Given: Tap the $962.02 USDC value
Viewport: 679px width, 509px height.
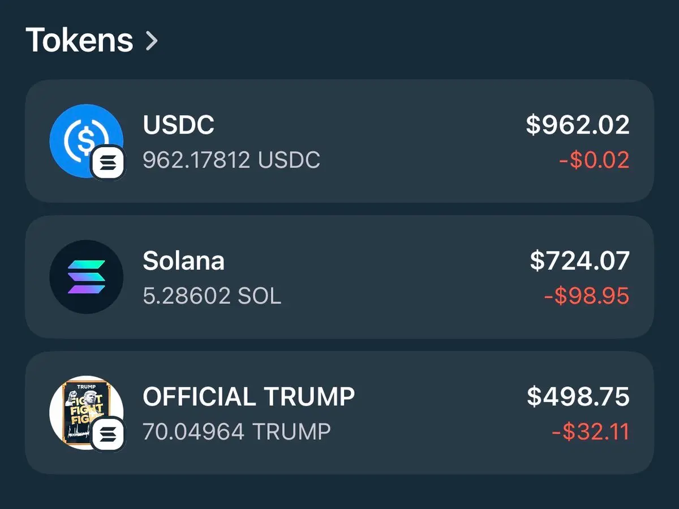Looking at the screenshot, I should coord(577,125).
